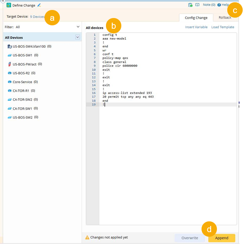This screenshot has height=244, width=243.
Task: Click the Append button
Action: [222, 238]
